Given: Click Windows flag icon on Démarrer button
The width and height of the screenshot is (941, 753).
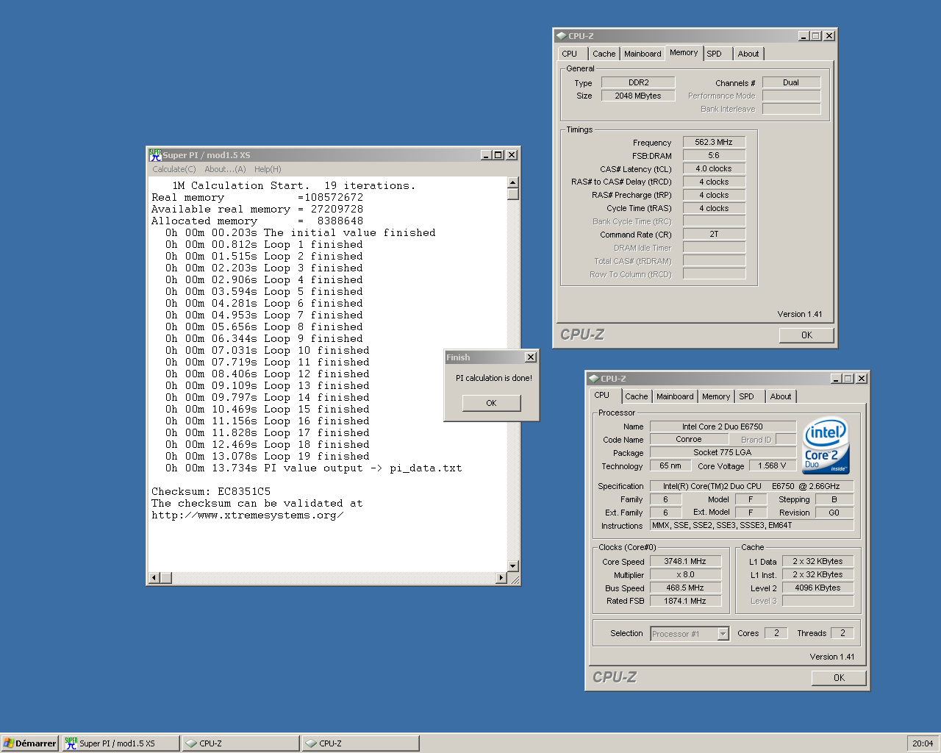Looking at the screenshot, I should (8, 743).
